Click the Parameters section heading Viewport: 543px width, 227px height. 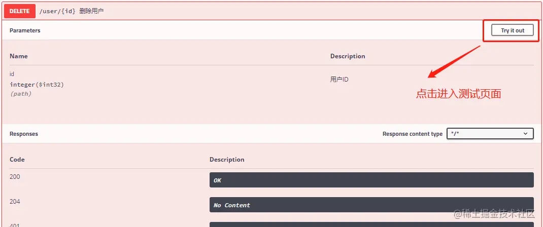(25, 30)
